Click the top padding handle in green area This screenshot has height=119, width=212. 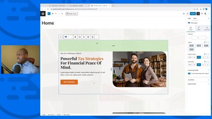pos(97,43)
